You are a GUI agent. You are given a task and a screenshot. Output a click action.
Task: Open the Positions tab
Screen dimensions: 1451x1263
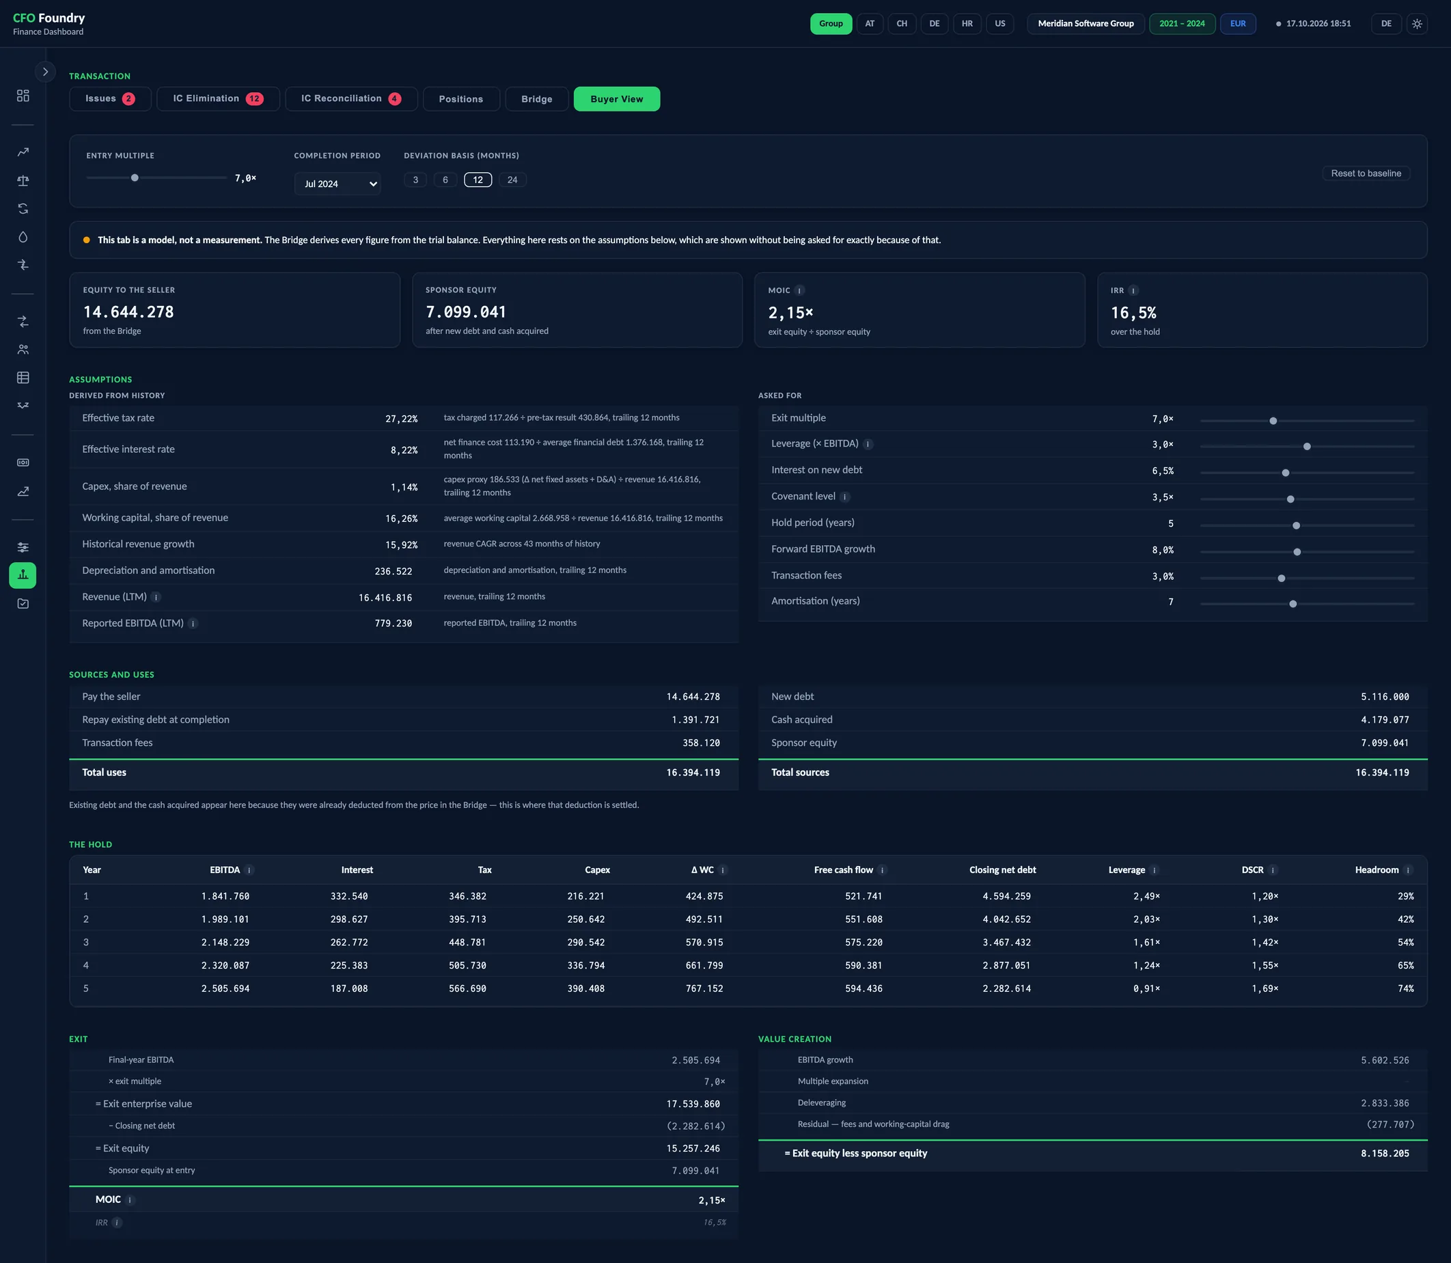click(x=461, y=98)
